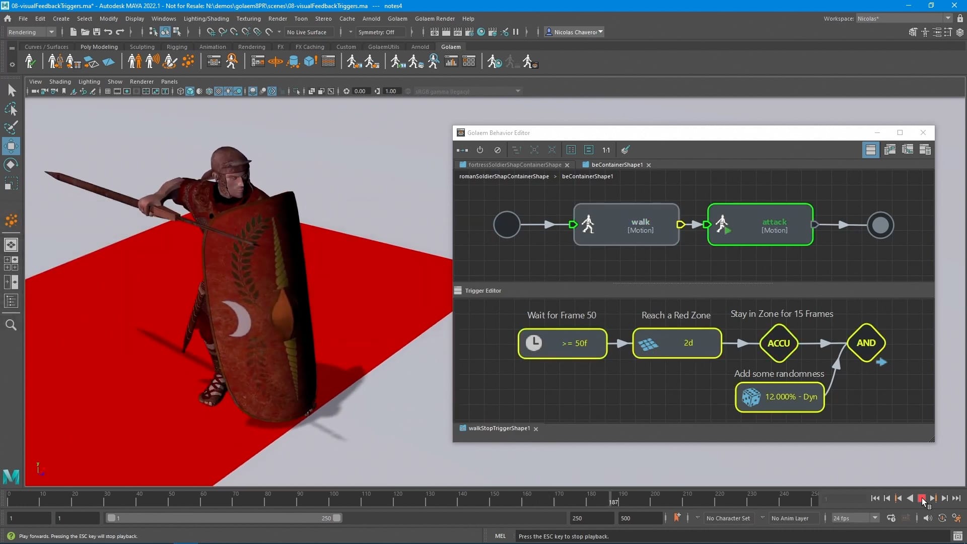Image resolution: width=967 pixels, height=544 pixels.
Task: Toggle viewport grid display icon
Action: 107,91
